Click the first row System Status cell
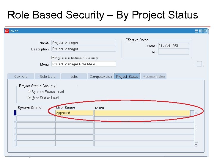Screen dimensions: 214x161 tap(36, 113)
